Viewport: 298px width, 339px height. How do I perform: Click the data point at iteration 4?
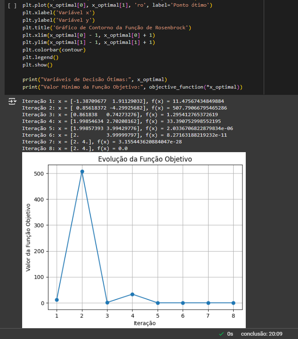[132, 294]
